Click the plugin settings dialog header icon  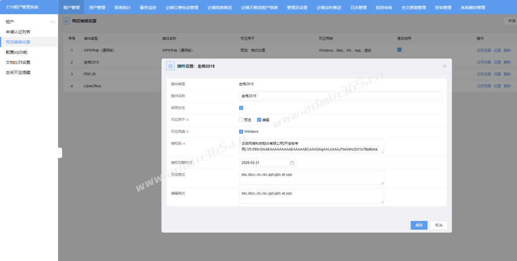click(x=170, y=66)
